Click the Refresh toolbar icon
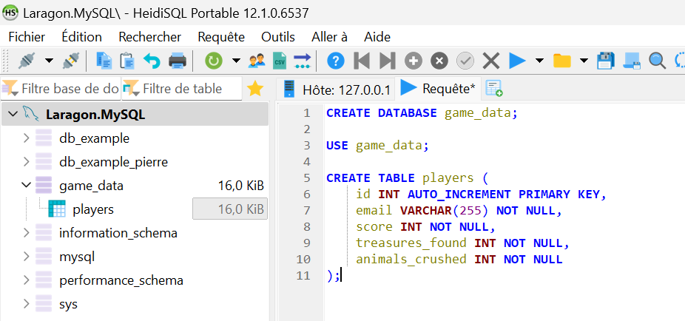 213,61
